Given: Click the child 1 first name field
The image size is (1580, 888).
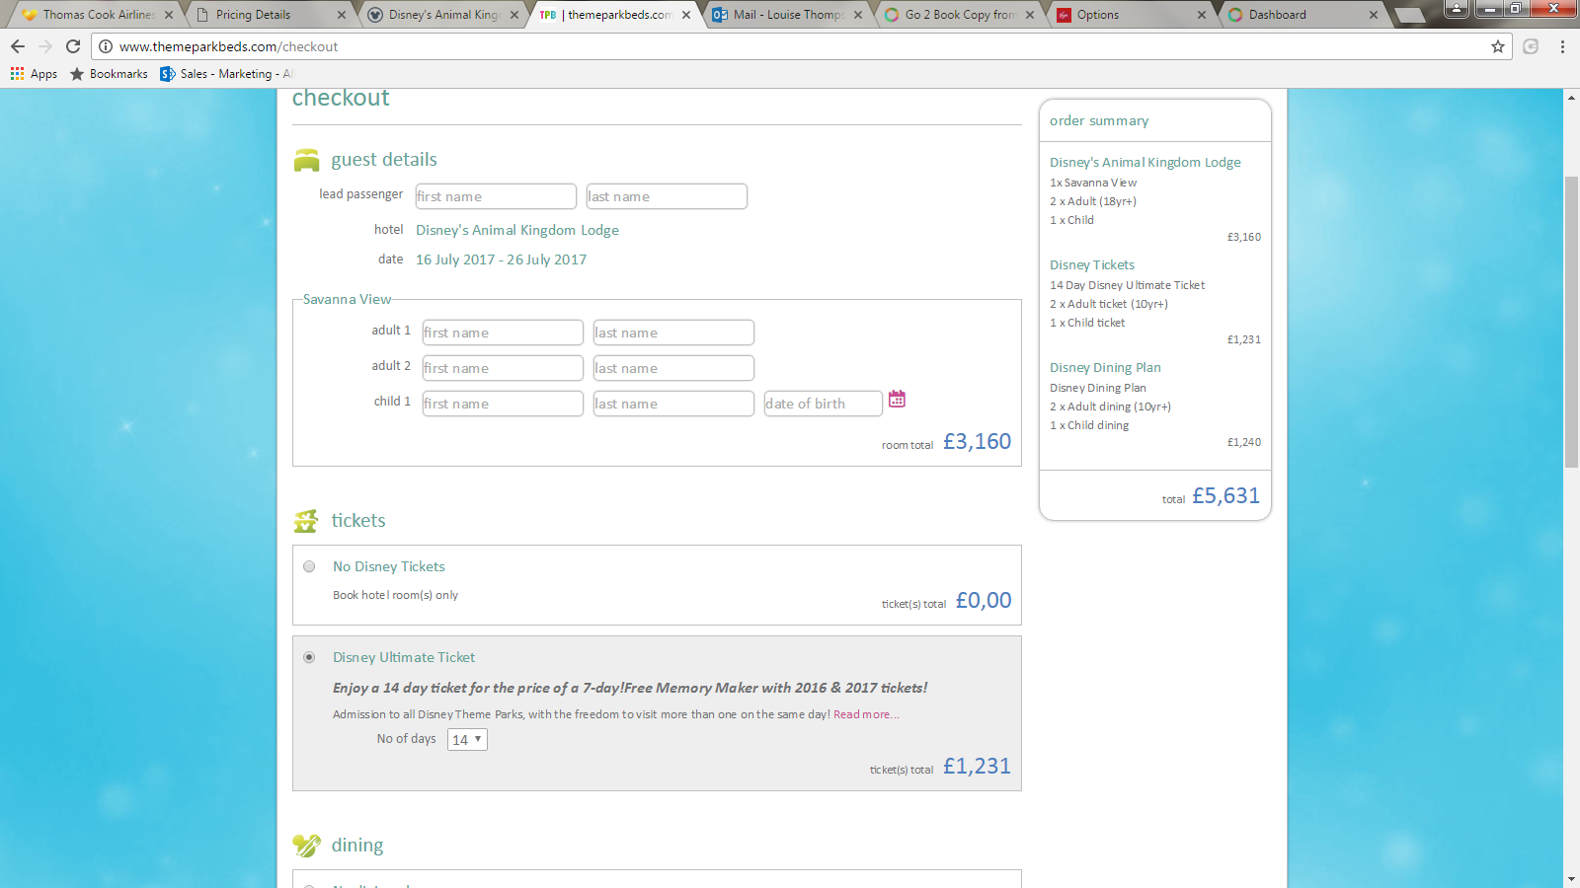Looking at the screenshot, I should (x=503, y=404).
